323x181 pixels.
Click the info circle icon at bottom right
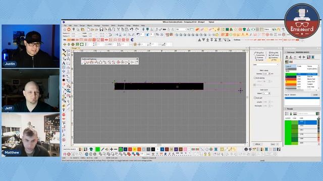click(246, 149)
